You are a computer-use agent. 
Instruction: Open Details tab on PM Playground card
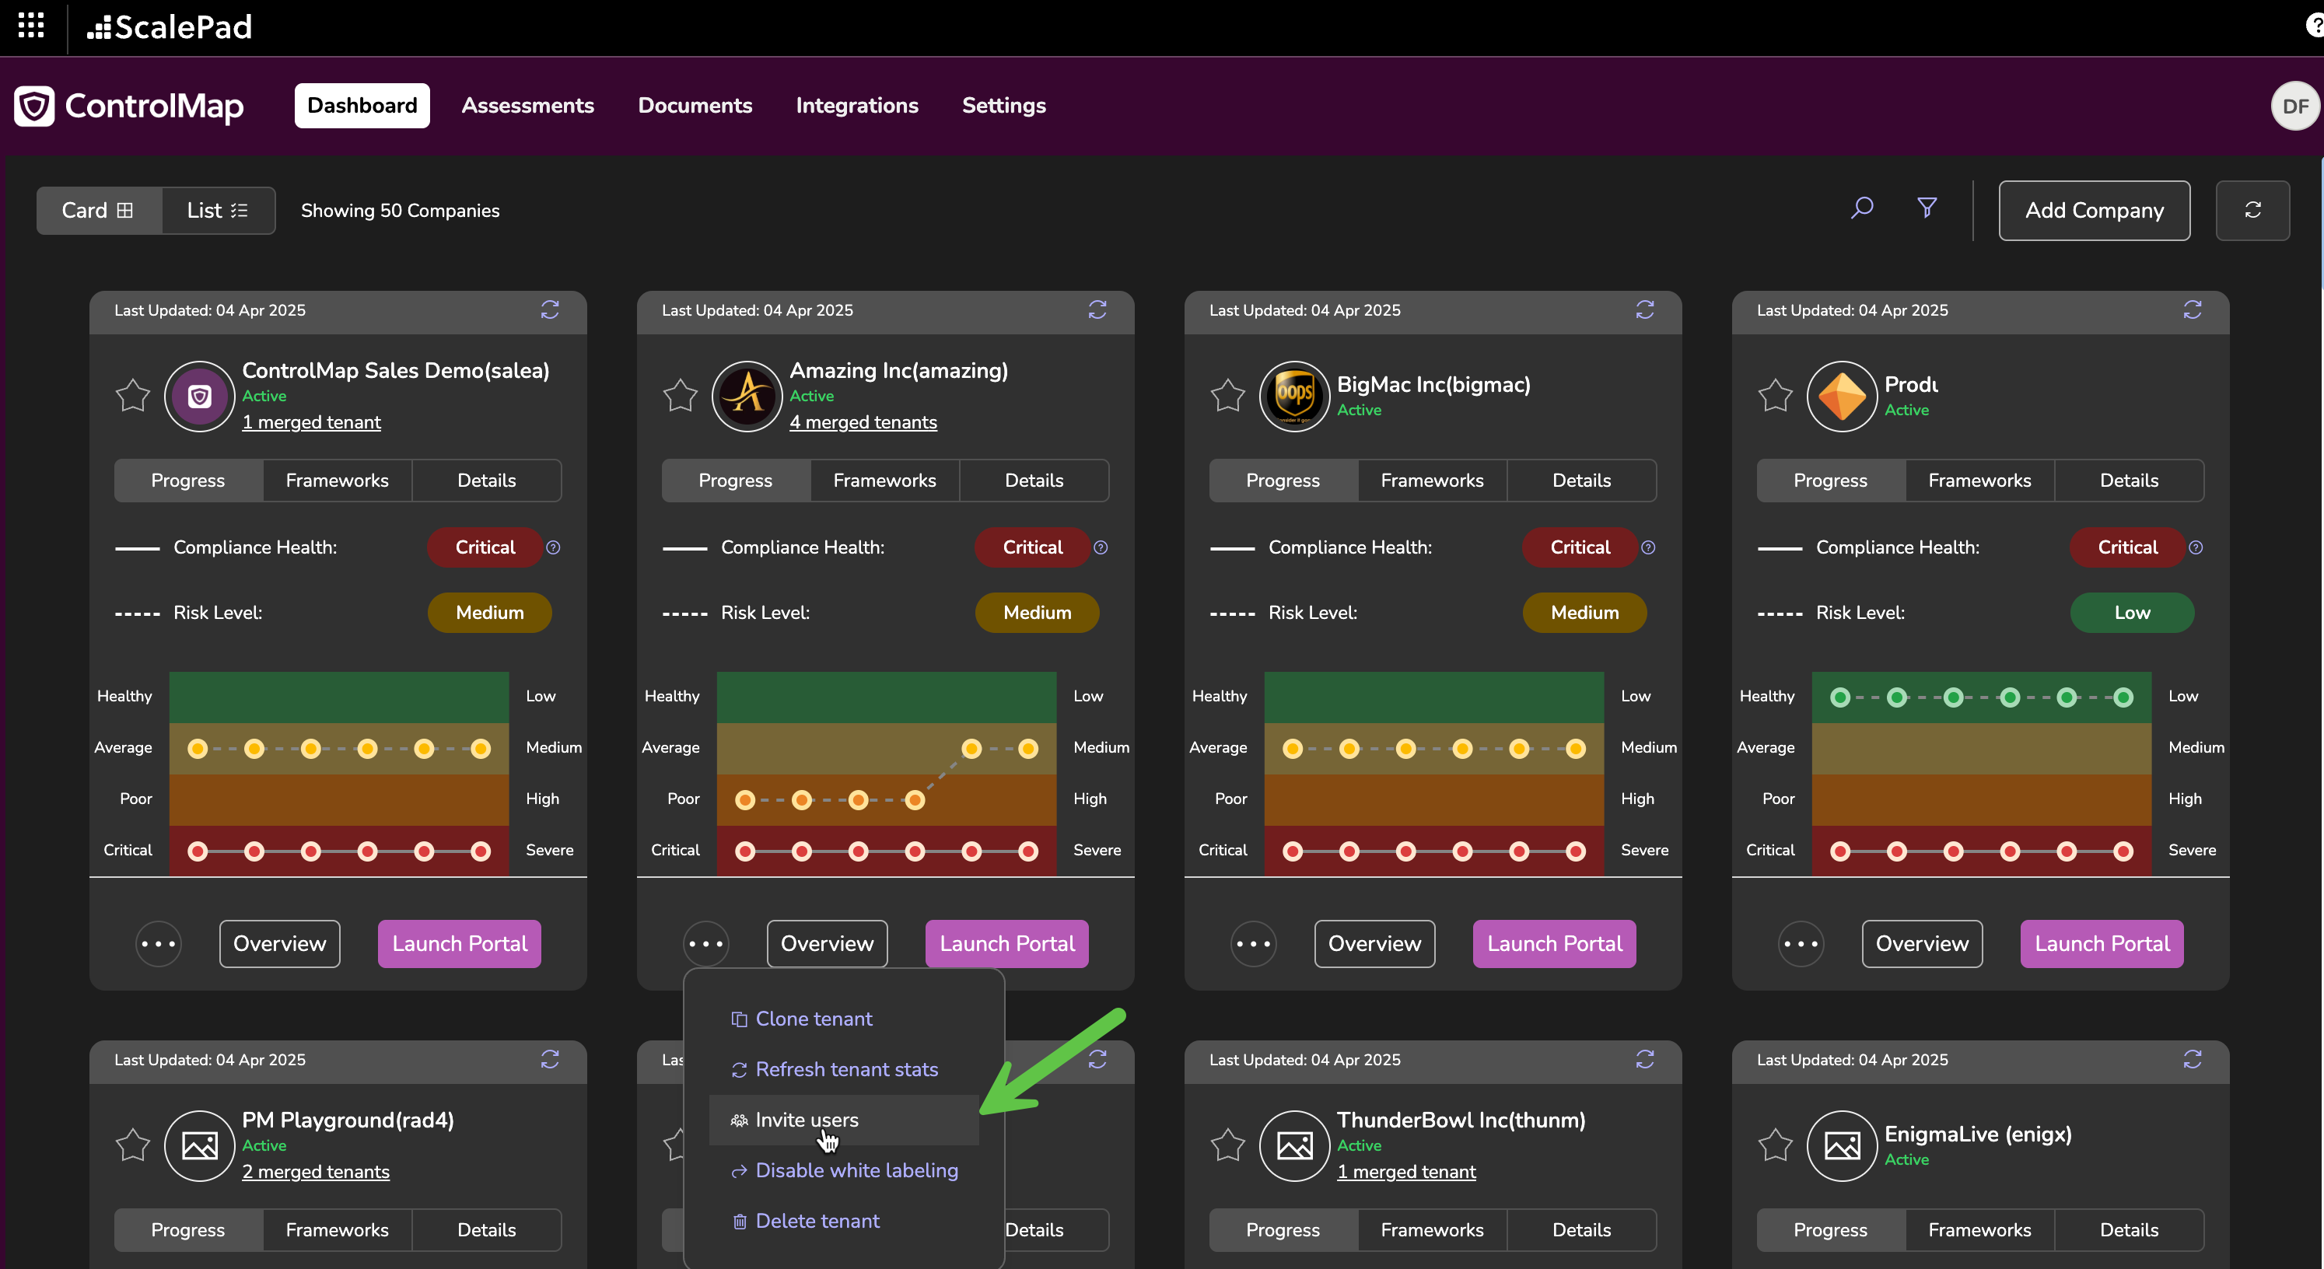point(486,1230)
